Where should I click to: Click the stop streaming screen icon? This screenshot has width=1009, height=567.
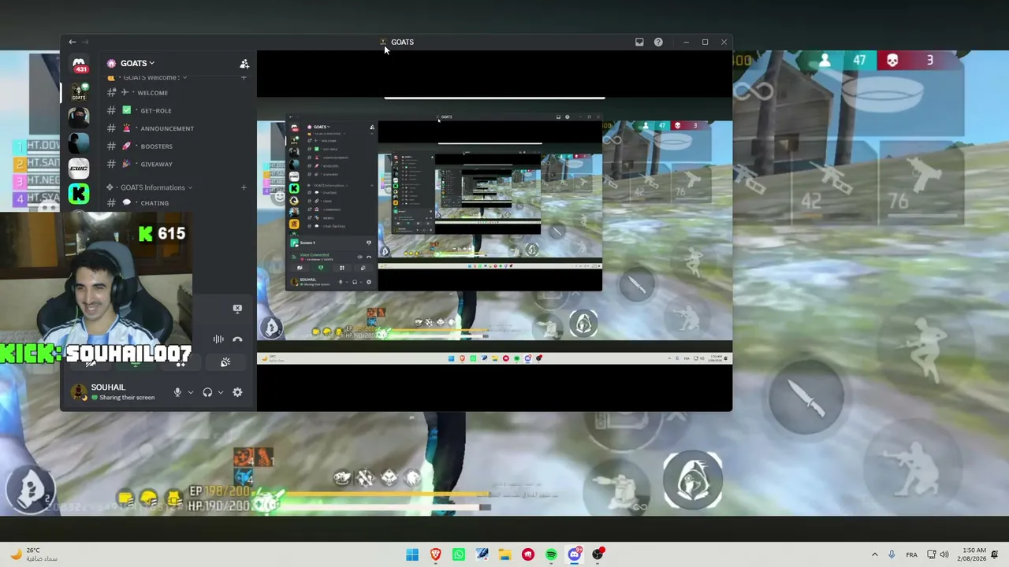(237, 309)
